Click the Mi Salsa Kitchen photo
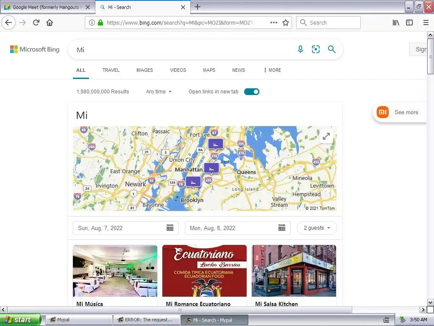The width and height of the screenshot is (434, 326). 294,271
